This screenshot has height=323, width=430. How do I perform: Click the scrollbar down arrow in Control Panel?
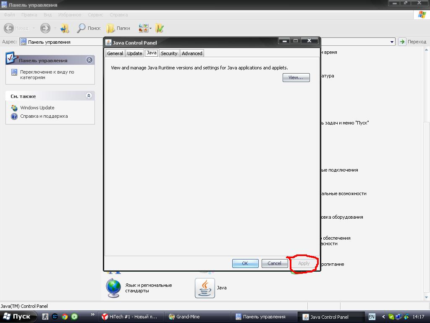coord(427,297)
